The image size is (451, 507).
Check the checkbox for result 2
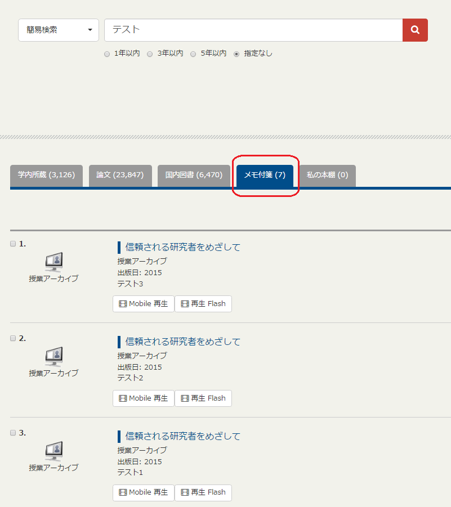click(x=13, y=338)
